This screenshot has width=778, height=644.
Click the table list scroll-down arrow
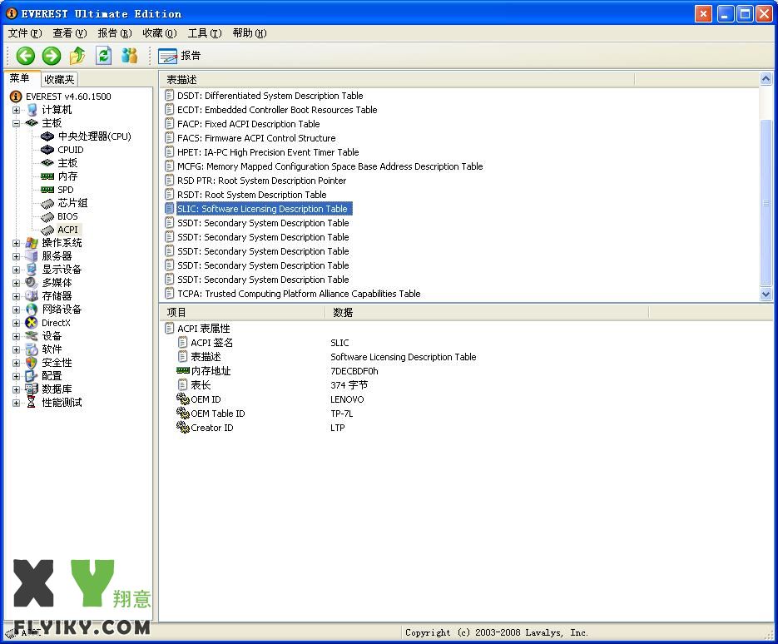click(x=766, y=294)
